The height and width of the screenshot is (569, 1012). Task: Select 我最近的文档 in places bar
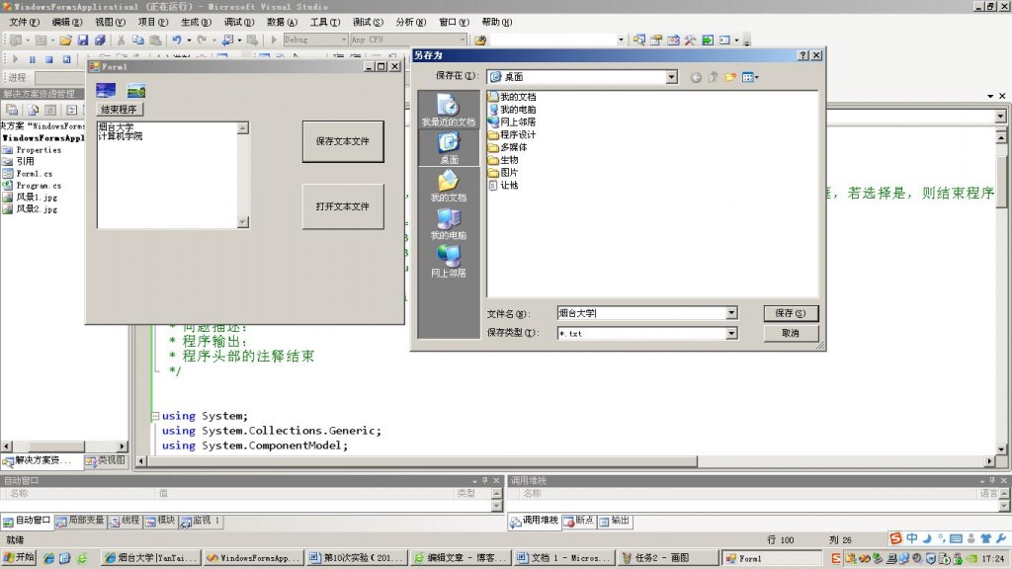[449, 110]
